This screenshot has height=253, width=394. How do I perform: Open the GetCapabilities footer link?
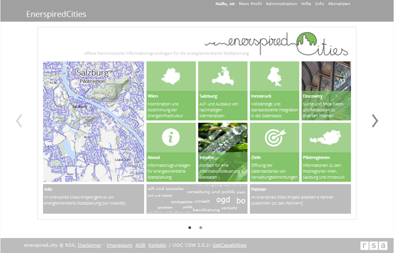click(229, 245)
